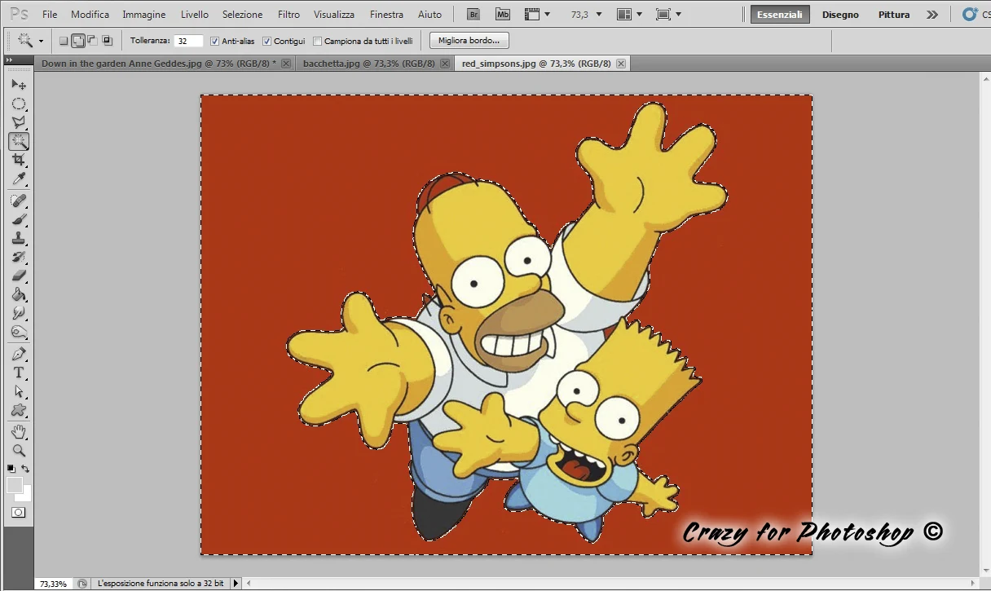Open the Visualizza menu
Screen dimensions: 991x591
(334, 15)
